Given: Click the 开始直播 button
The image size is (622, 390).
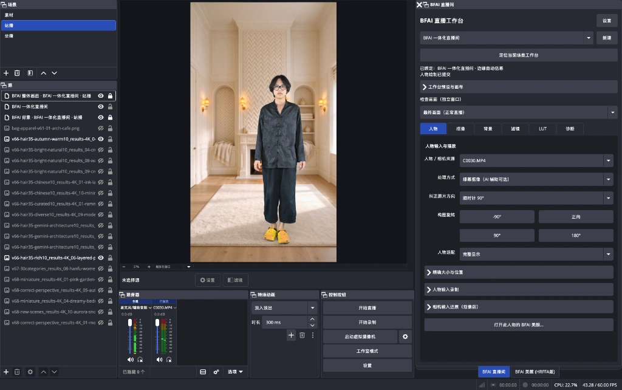Looking at the screenshot, I should pyautogui.click(x=367, y=308).
